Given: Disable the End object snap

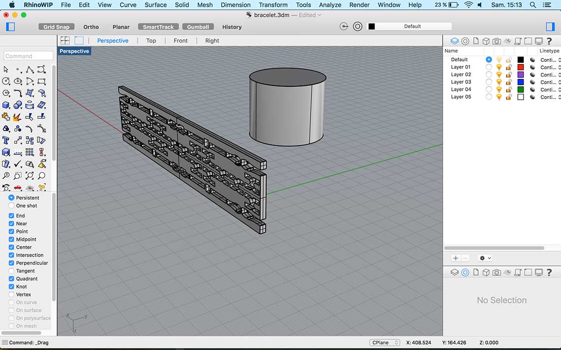Looking at the screenshot, I should tap(11, 216).
